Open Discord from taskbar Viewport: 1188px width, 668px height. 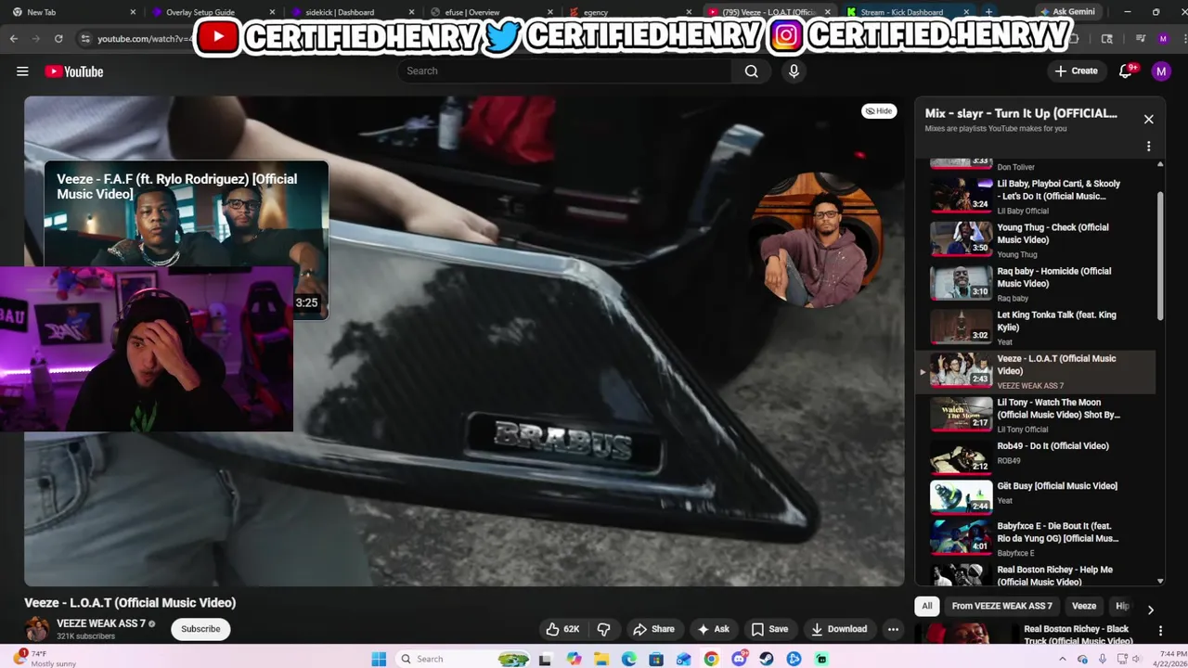click(x=739, y=659)
